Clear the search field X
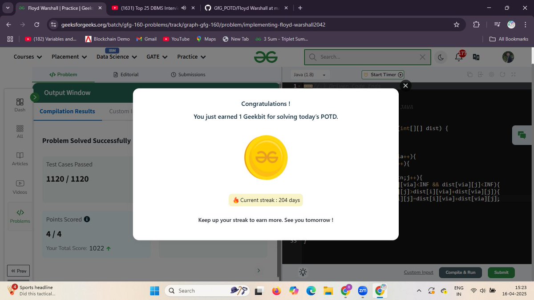Viewport: 534px width, 300px height. 422,57
